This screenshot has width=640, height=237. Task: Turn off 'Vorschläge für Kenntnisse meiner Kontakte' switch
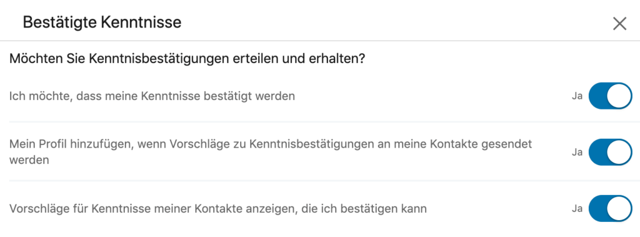pos(610,208)
